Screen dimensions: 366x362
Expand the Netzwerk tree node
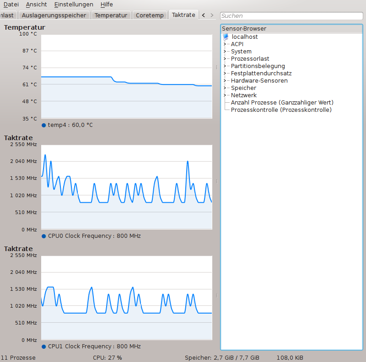click(225, 95)
